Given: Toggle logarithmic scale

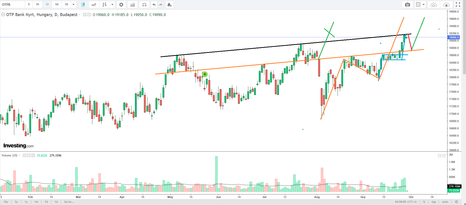Looking at the screenshot, I should pyautogui.click(x=434, y=202).
